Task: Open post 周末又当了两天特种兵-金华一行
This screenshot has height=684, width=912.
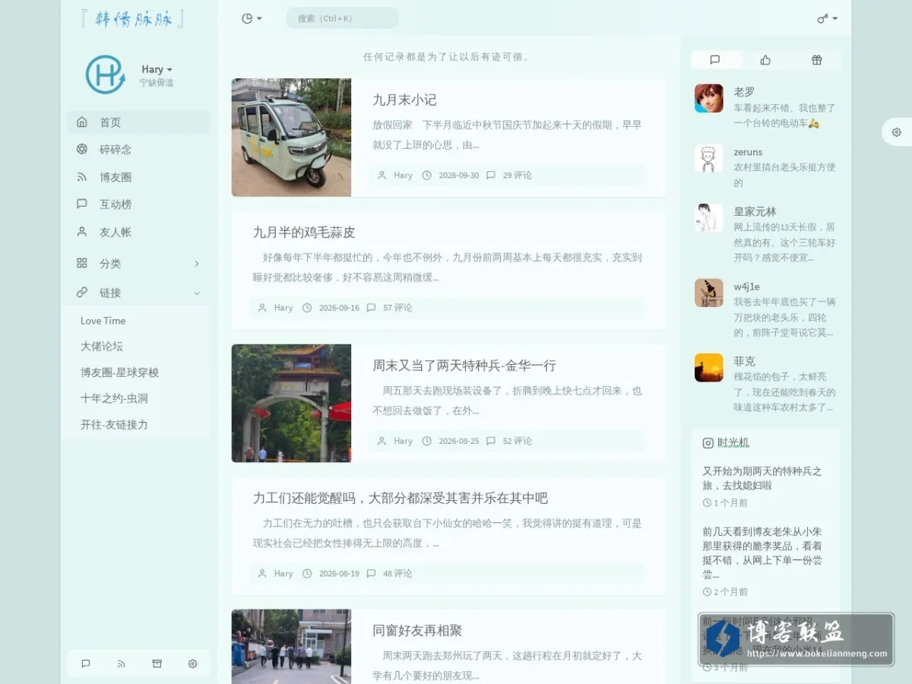Action: click(464, 366)
